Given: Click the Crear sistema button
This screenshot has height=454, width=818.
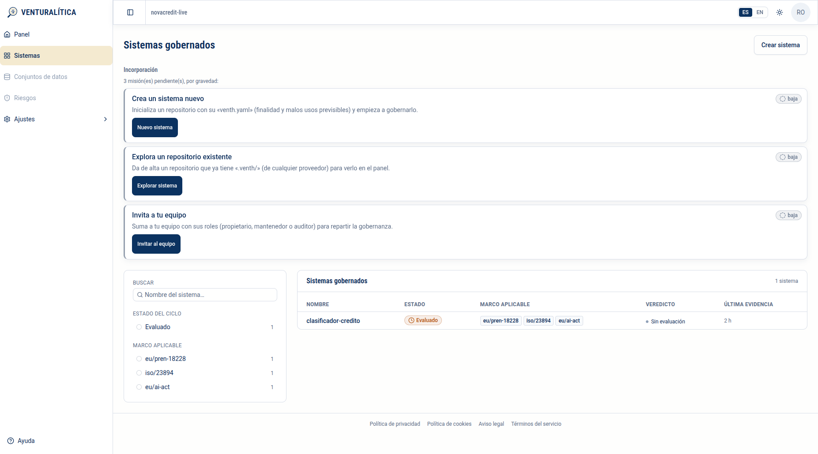Looking at the screenshot, I should pos(780,45).
